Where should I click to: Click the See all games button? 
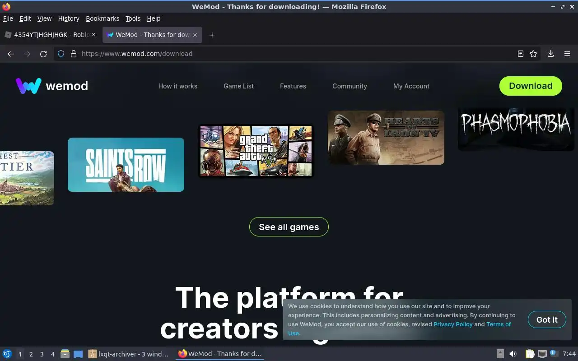[289, 227]
